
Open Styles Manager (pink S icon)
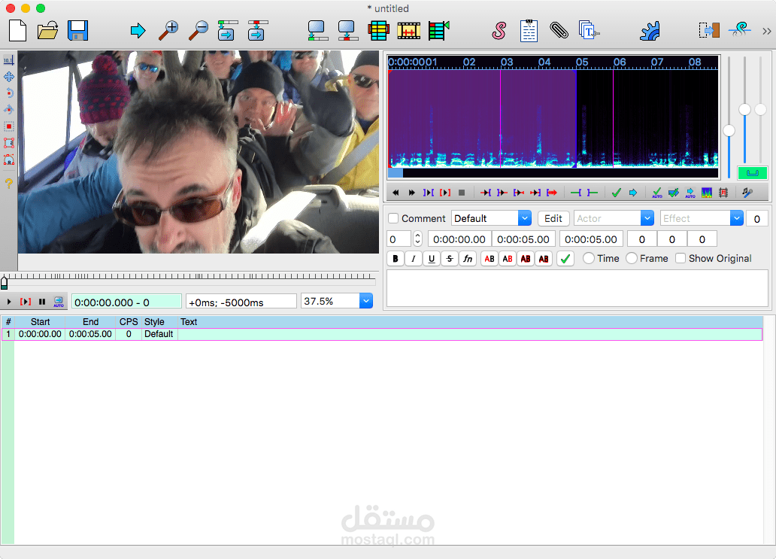(499, 31)
